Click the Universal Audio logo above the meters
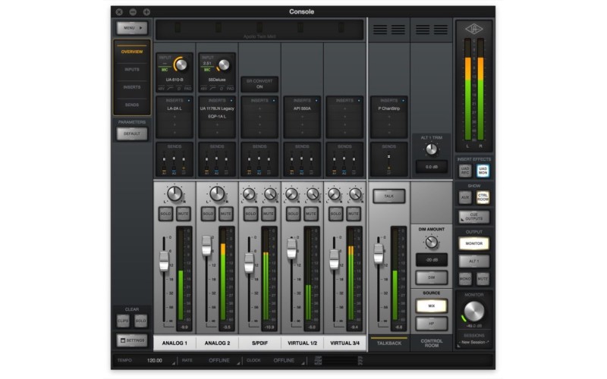Image resolution: width=607 pixels, height=379 pixels. 473,29
